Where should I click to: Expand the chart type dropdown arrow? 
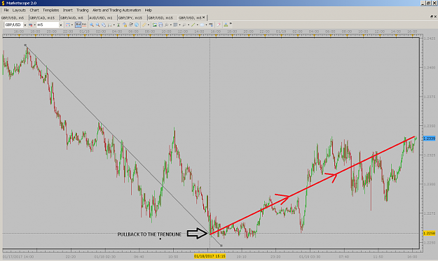coord(72,24)
